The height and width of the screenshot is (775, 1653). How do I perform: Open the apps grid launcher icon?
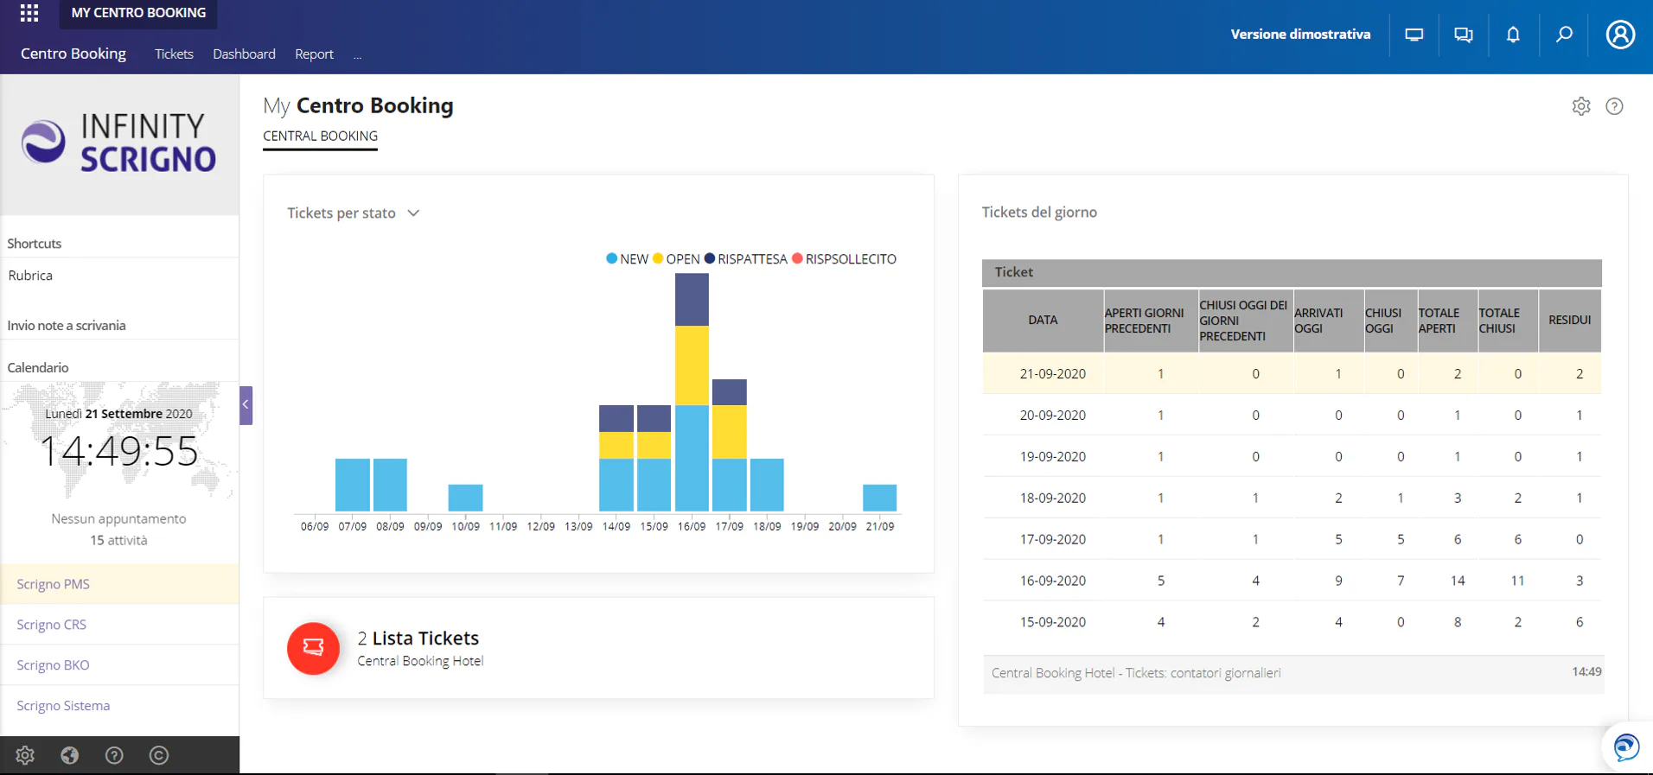(29, 13)
